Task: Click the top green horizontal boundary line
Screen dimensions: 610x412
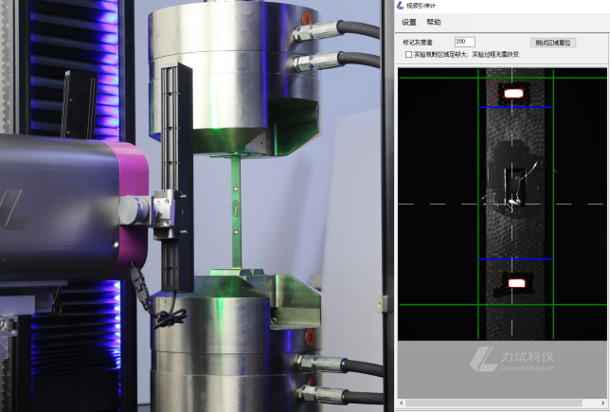Action: [436, 78]
